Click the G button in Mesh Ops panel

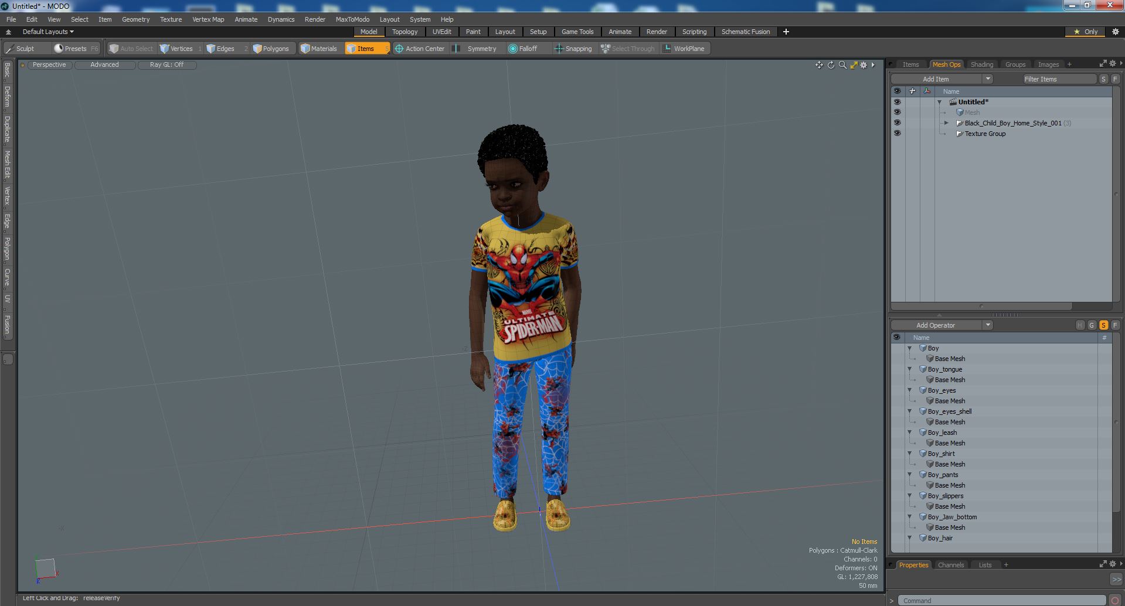[x=1092, y=325]
